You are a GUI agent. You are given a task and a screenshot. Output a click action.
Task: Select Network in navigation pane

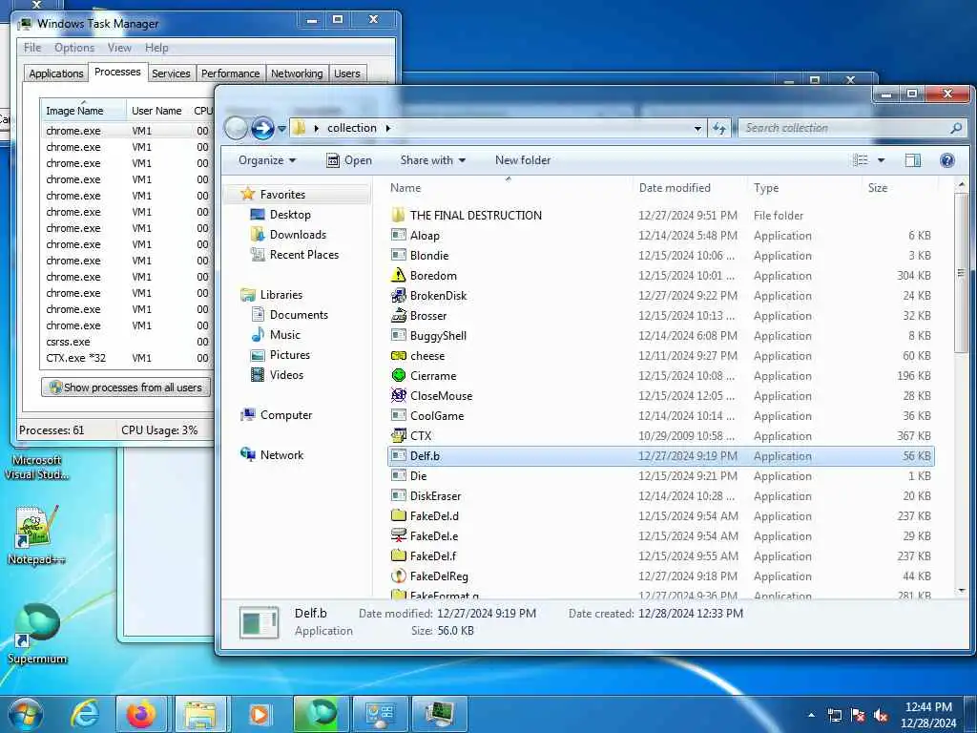tap(281, 454)
